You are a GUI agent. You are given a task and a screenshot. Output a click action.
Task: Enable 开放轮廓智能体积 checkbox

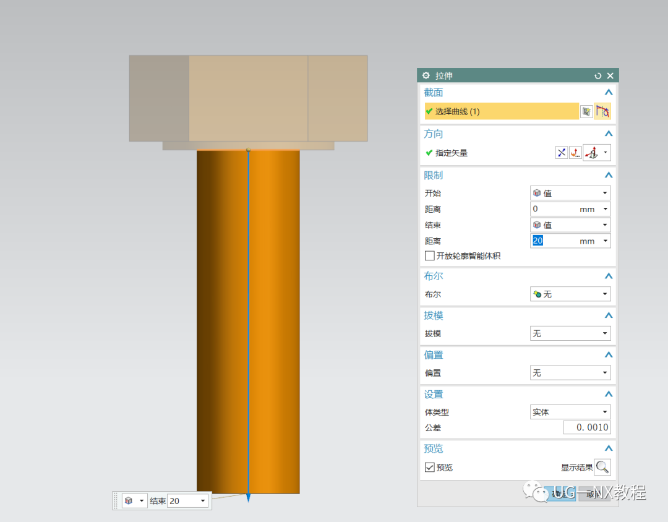(x=429, y=255)
